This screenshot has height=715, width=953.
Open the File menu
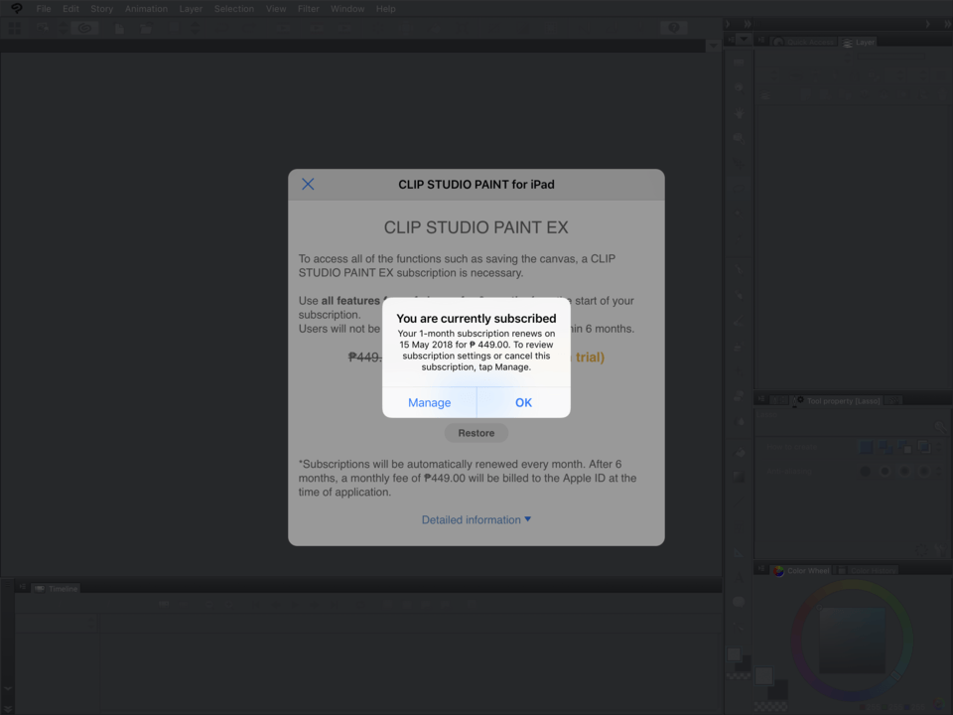[43, 9]
